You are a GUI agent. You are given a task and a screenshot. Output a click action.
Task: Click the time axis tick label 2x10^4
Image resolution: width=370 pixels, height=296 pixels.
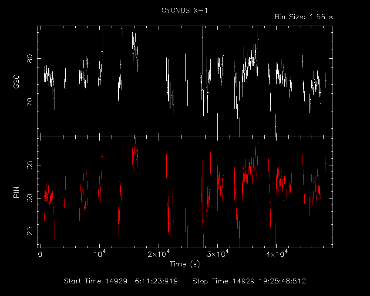[x=158, y=254]
